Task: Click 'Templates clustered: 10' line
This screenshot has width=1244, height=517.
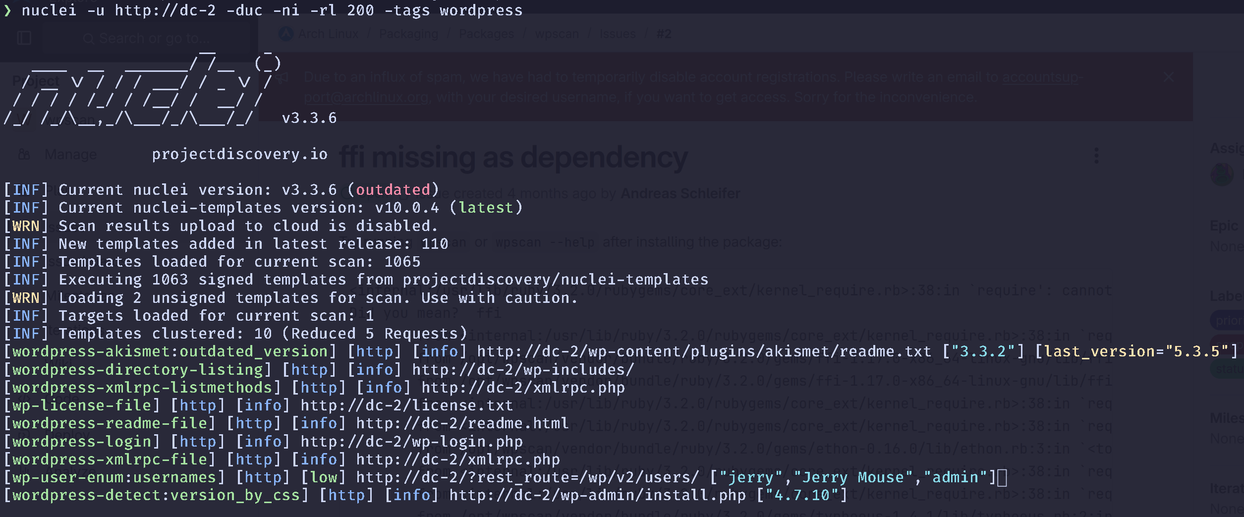Action: [x=263, y=334]
